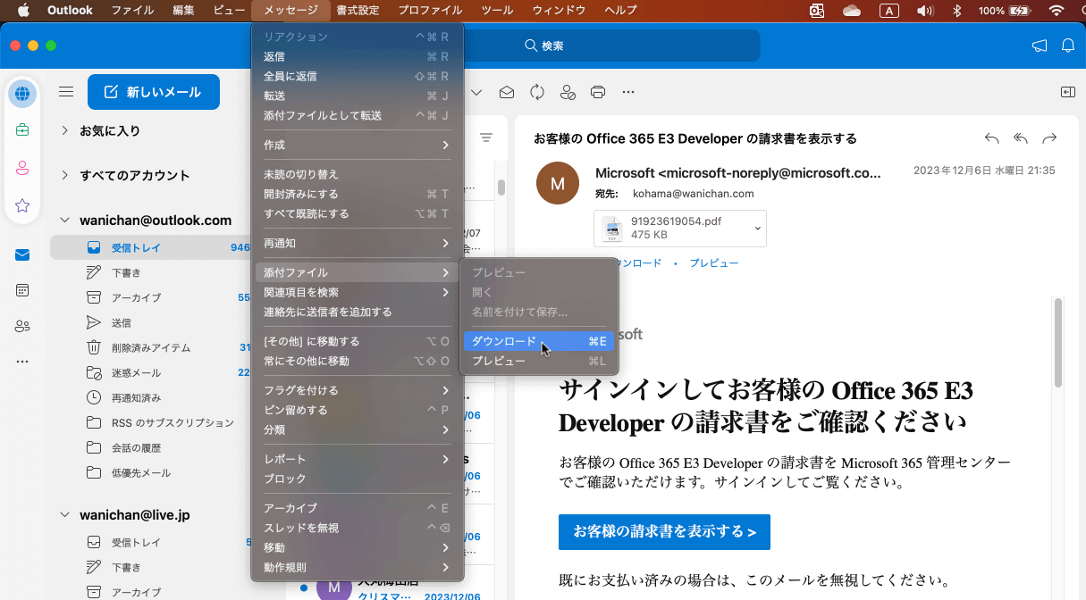
Task: Print the message with printer icon
Action: pos(598,92)
